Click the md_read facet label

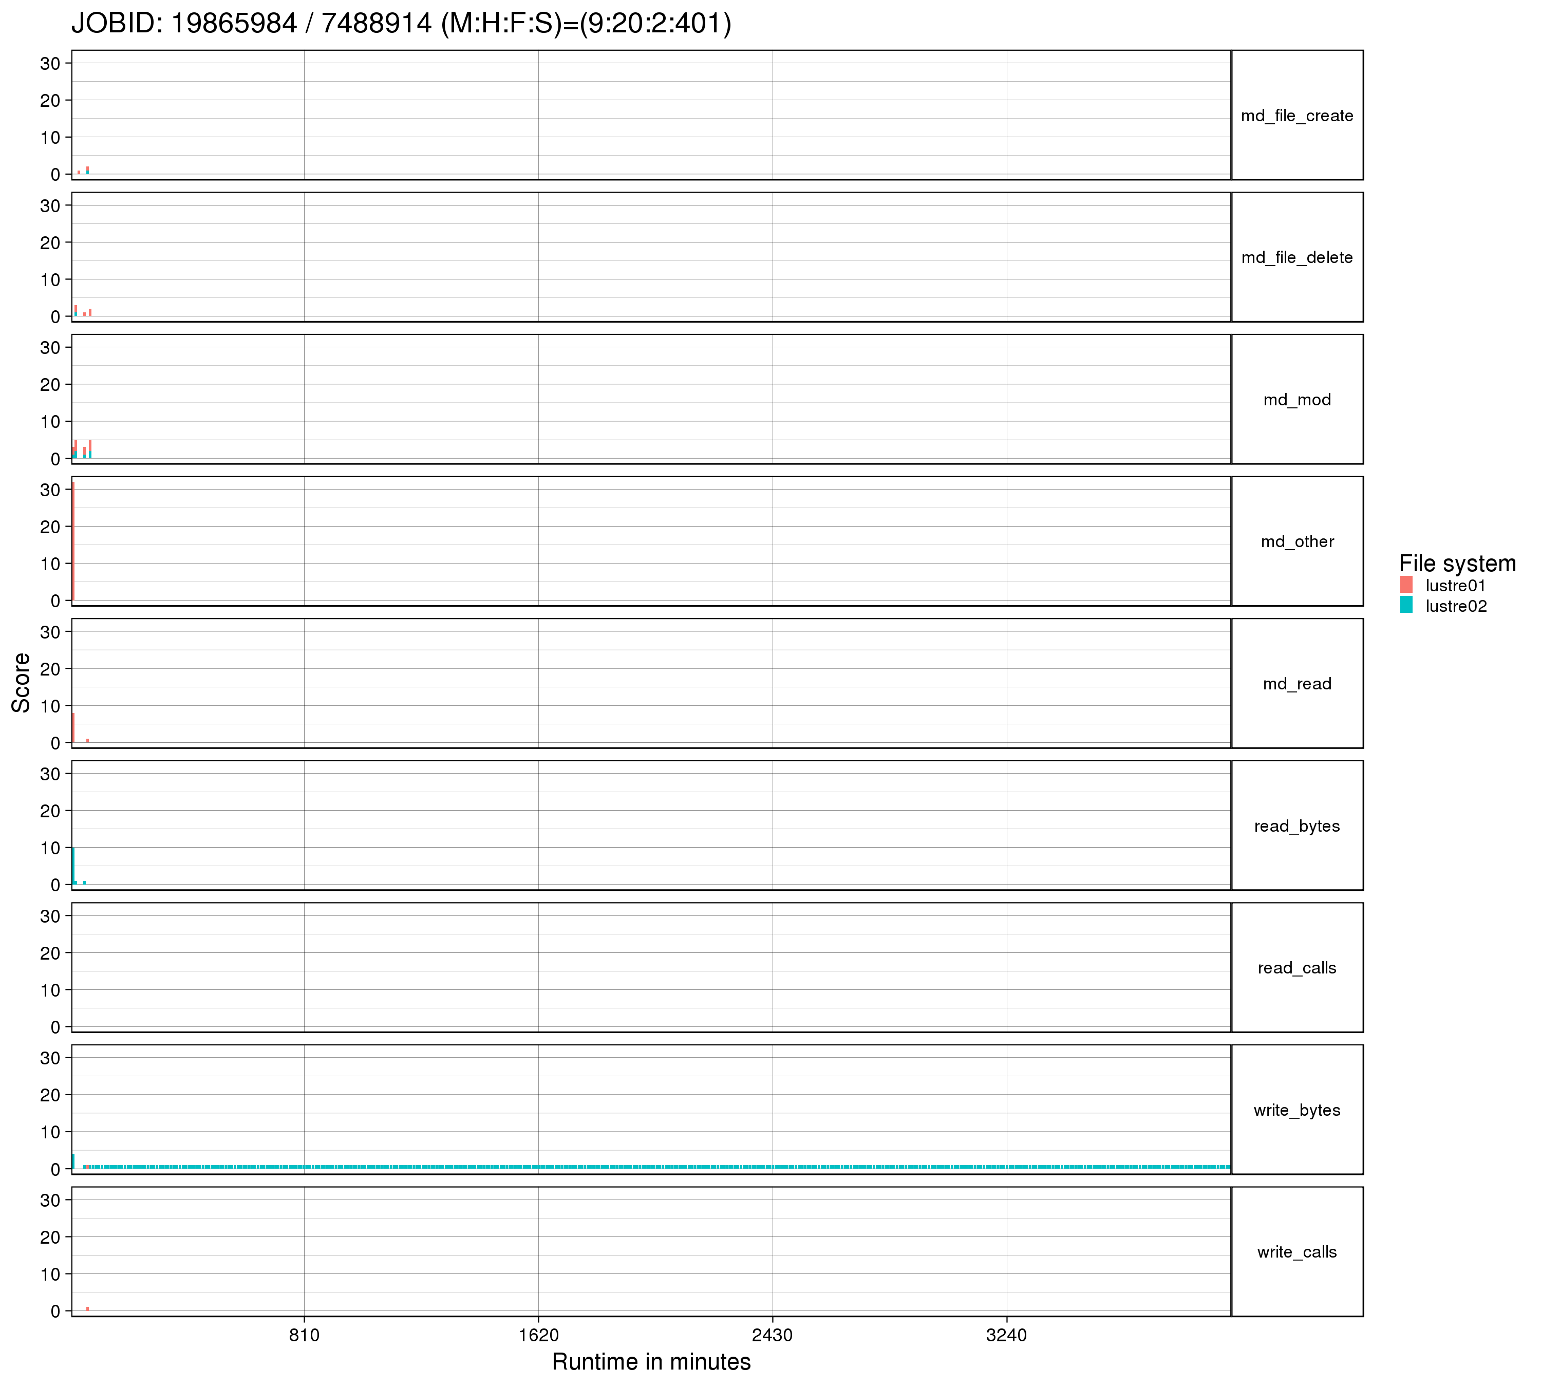click(x=1296, y=684)
